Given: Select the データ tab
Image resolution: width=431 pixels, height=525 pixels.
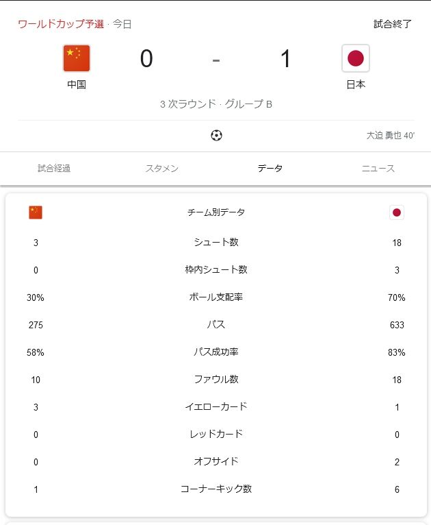Looking at the screenshot, I should coord(270,169).
